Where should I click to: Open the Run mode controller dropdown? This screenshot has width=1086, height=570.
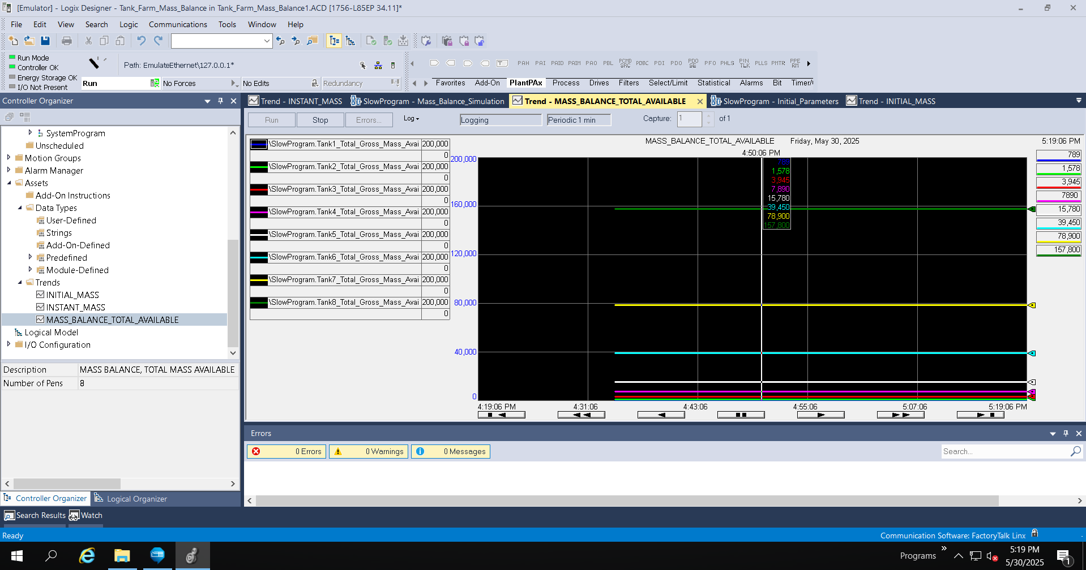pyautogui.click(x=155, y=83)
